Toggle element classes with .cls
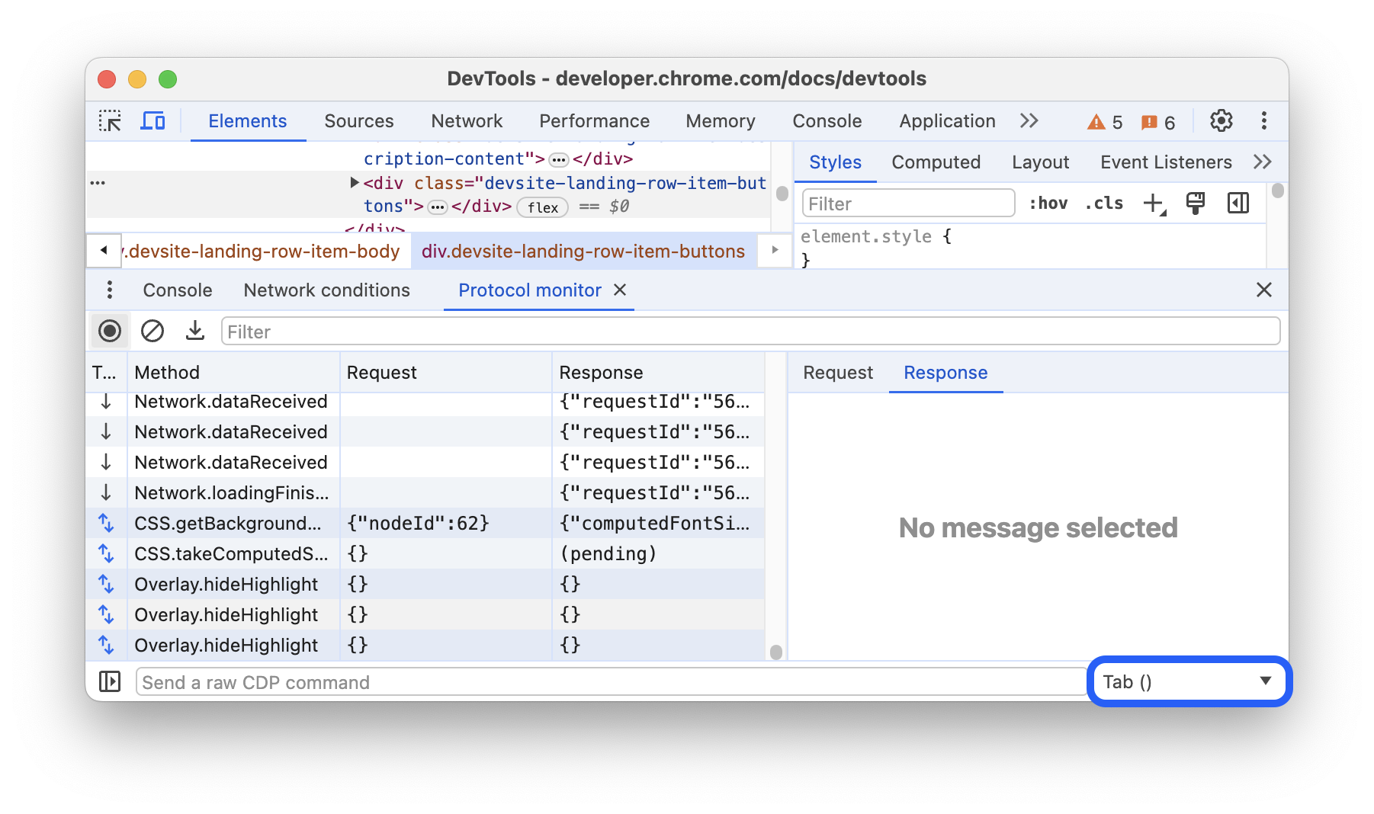 point(1103,203)
